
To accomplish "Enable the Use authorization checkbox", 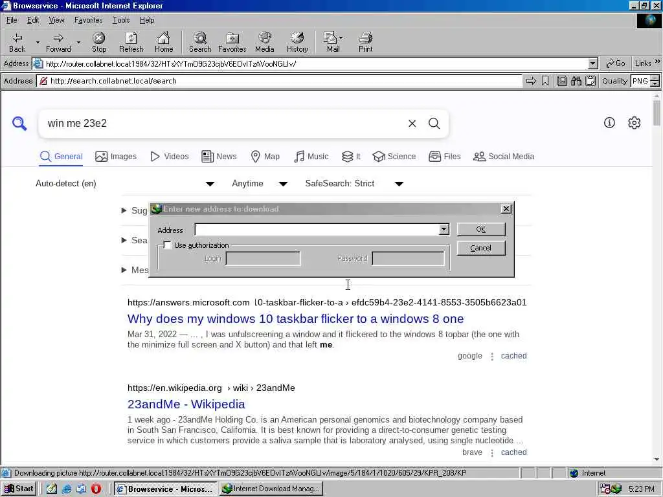I will point(167,245).
